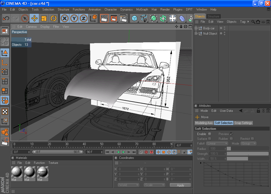Open the MoGraph menu
Screen dimensions: 271x194
pos(142,10)
